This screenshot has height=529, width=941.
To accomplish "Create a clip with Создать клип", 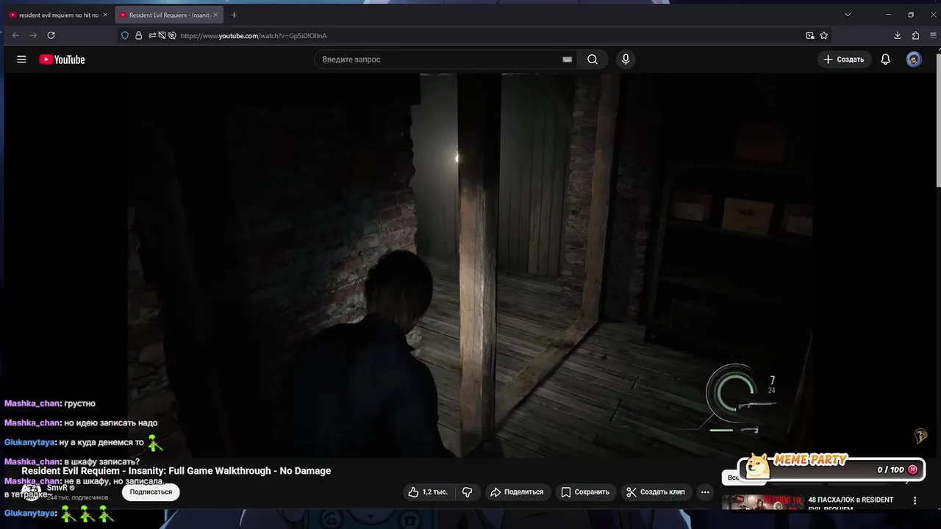I will [x=656, y=492].
